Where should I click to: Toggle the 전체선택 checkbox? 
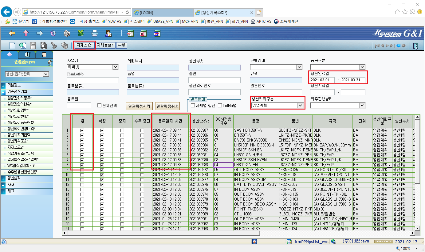pos(99,105)
